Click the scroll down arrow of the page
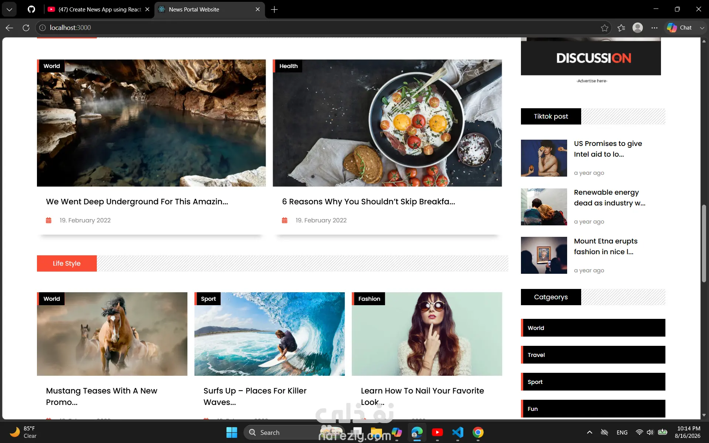The height and width of the screenshot is (443, 709). (704, 415)
